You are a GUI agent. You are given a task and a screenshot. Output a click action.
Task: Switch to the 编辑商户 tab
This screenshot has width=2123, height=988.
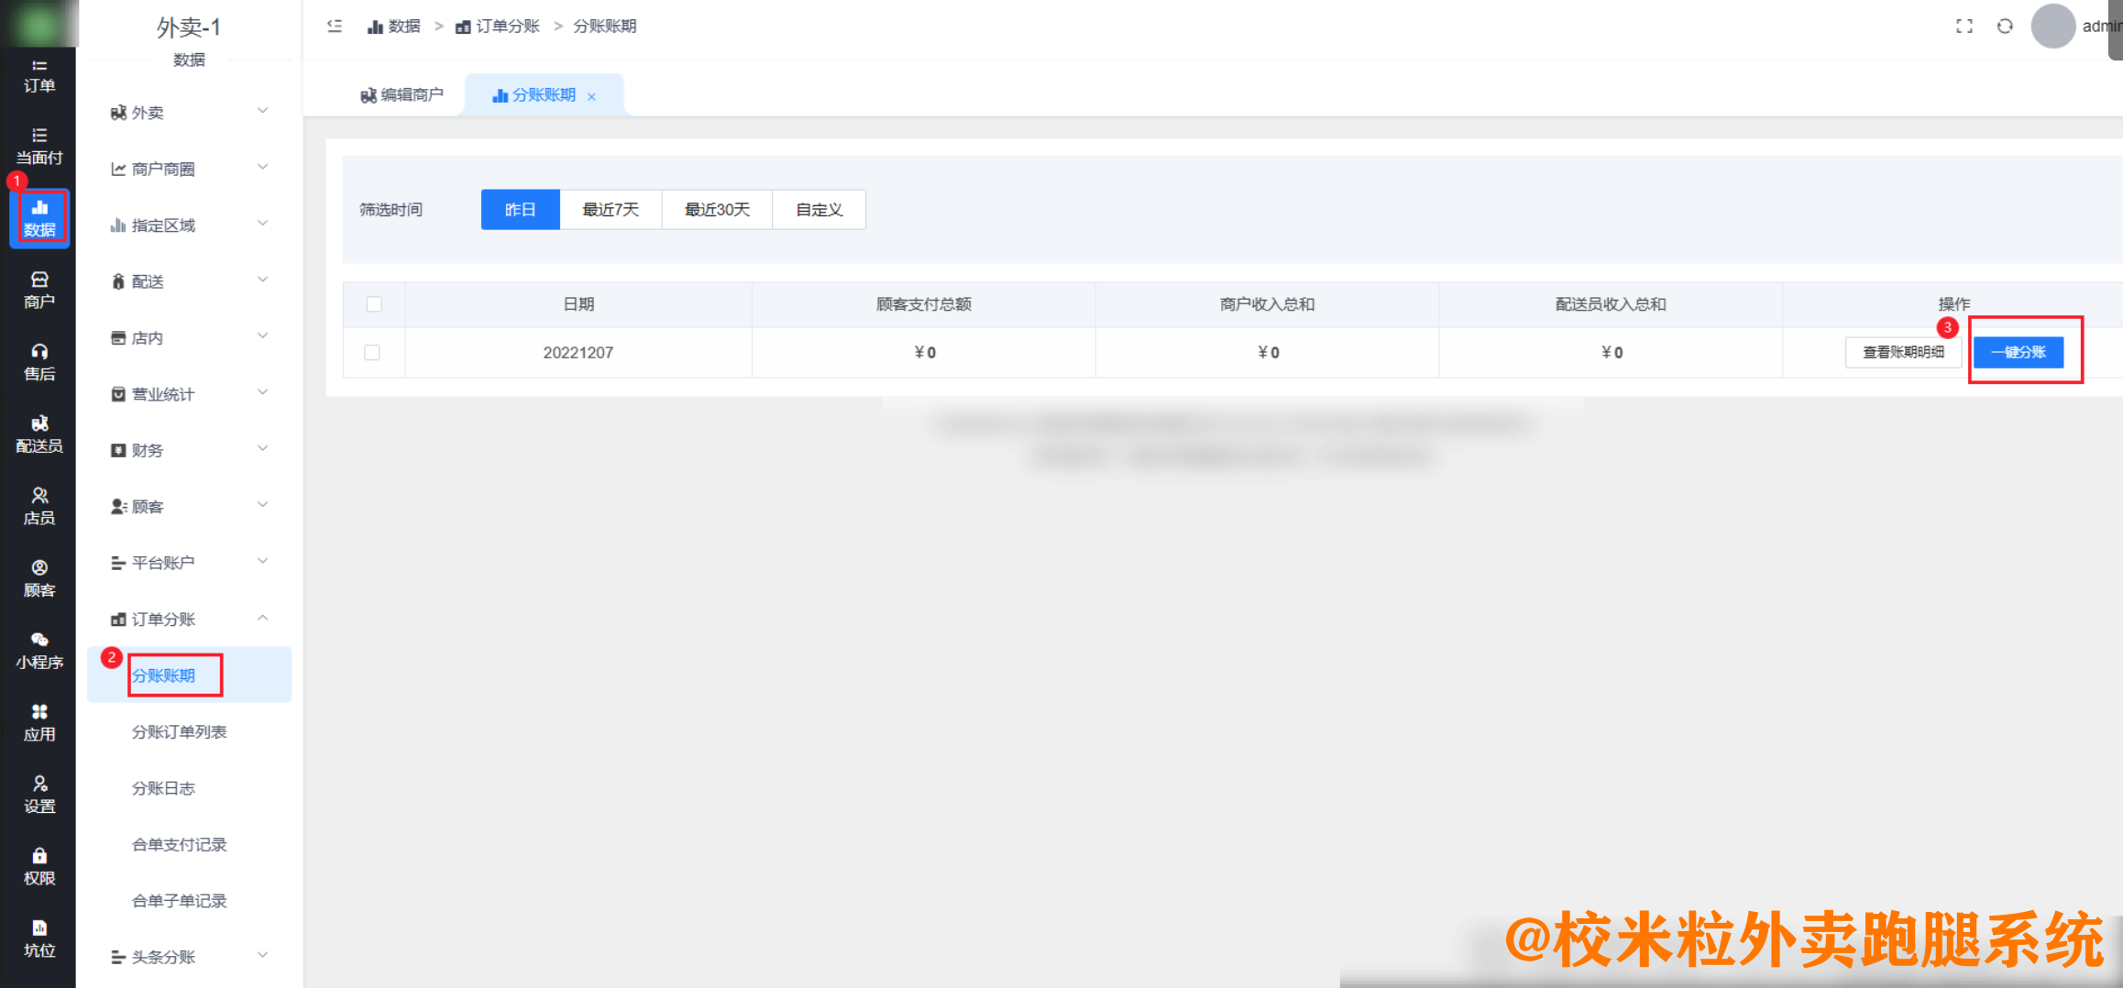point(403,93)
